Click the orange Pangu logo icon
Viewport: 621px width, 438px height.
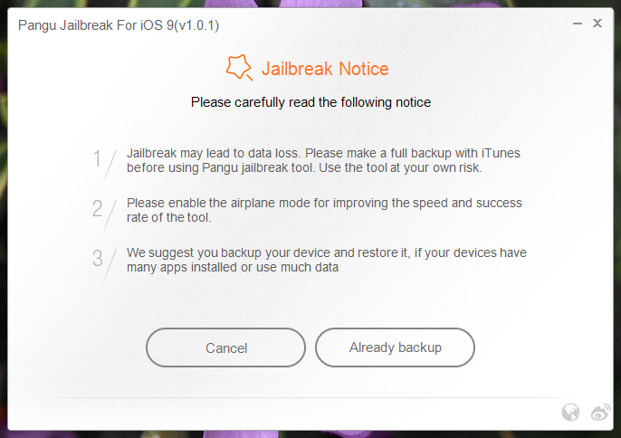point(239,68)
